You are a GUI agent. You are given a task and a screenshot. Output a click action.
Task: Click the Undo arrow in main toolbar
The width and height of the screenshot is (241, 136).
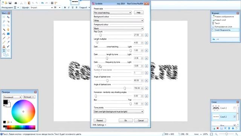pos(43,3)
